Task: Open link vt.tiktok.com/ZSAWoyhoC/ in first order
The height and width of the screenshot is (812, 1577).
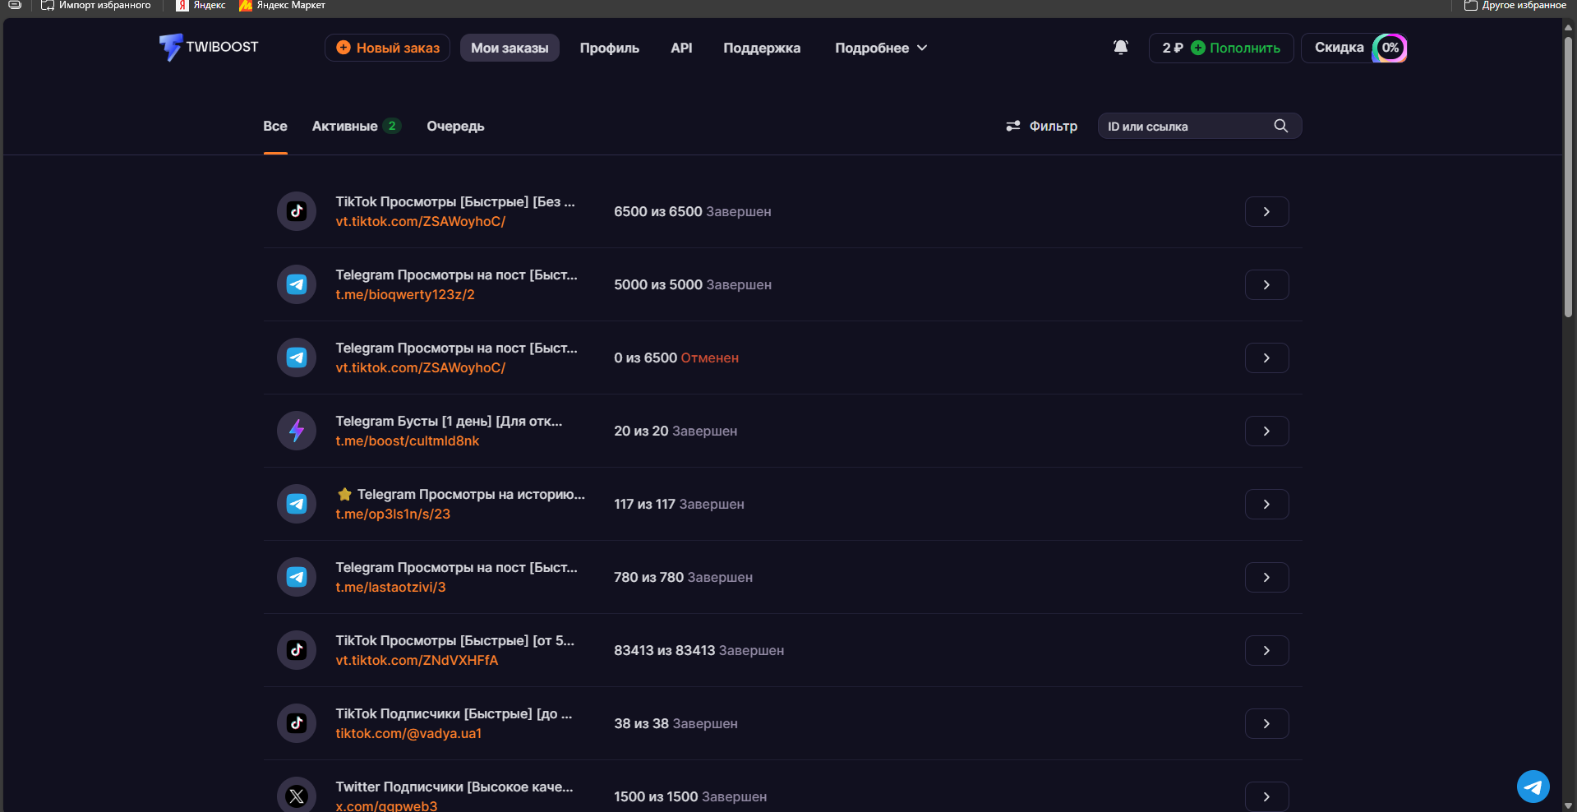Action: tap(420, 222)
